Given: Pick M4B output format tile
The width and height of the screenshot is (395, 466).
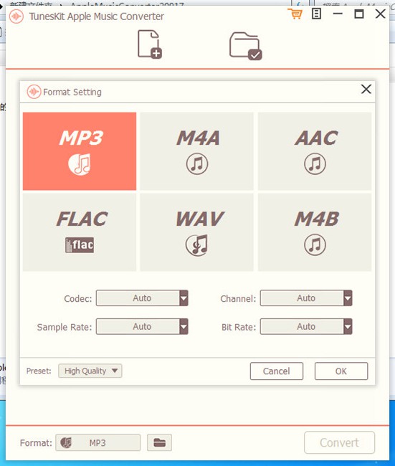Looking at the screenshot, I should pyautogui.click(x=315, y=232).
